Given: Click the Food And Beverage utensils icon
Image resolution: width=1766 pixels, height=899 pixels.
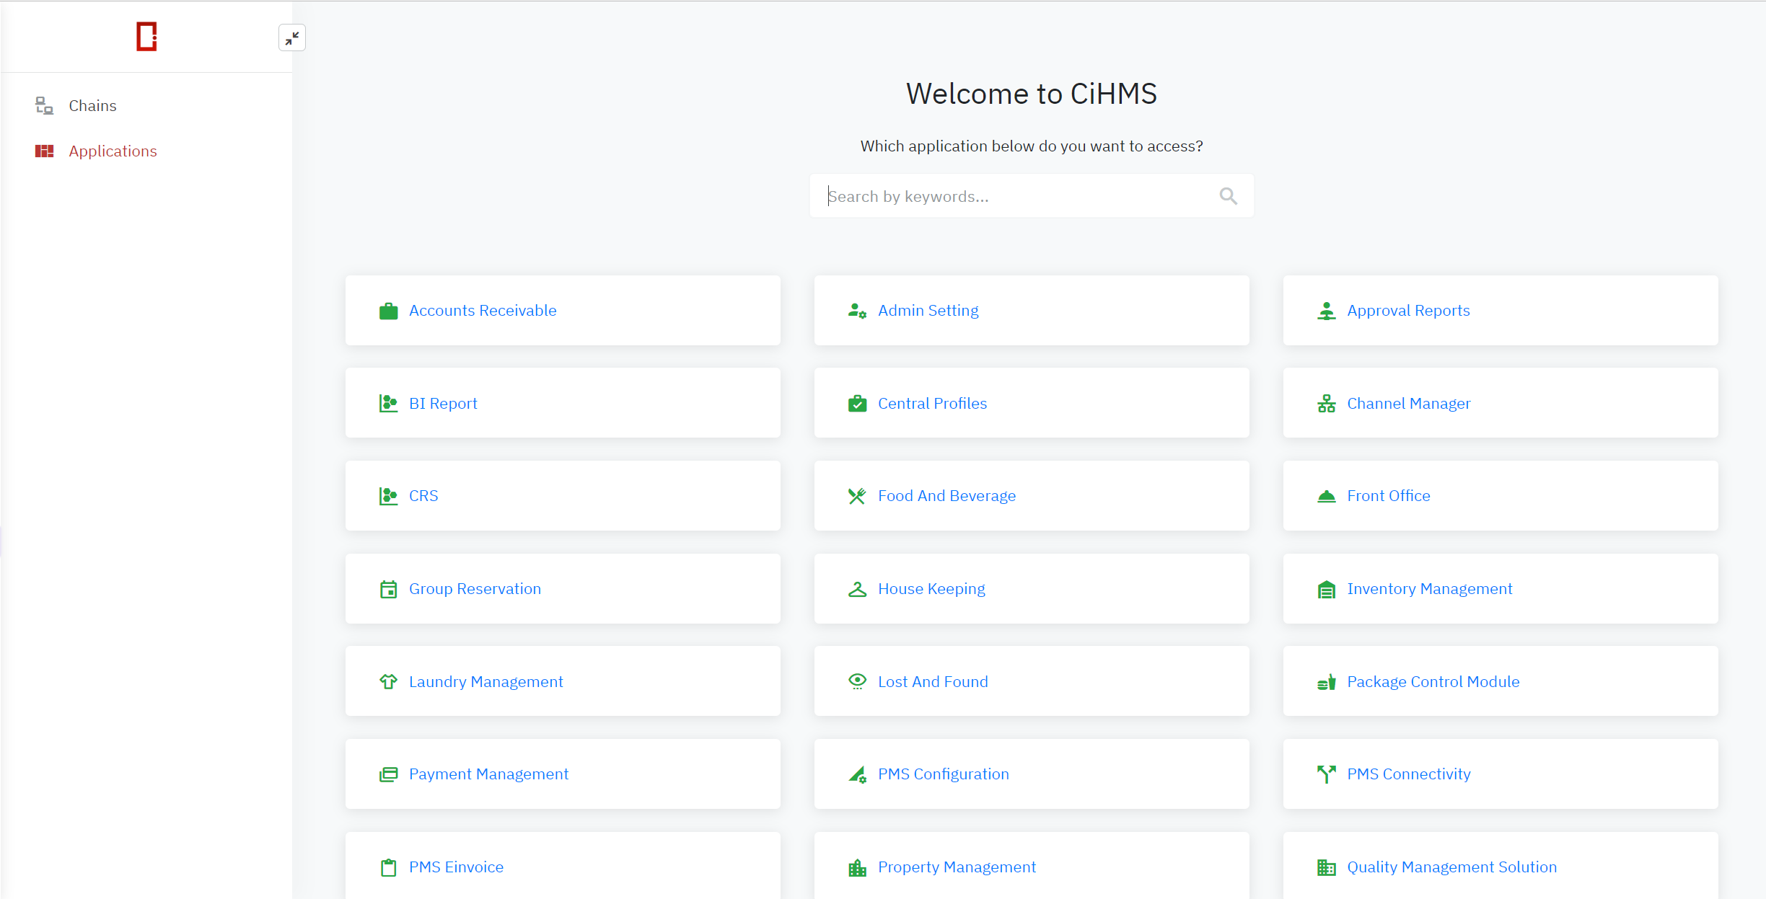Looking at the screenshot, I should pyautogui.click(x=857, y=496).
